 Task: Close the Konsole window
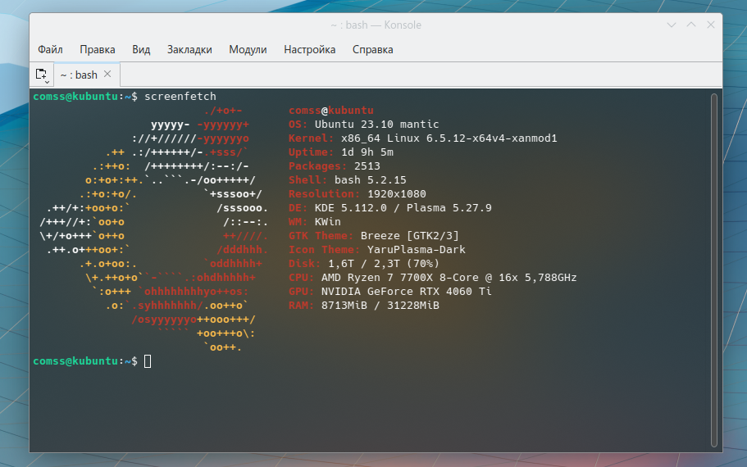[710, 25]
